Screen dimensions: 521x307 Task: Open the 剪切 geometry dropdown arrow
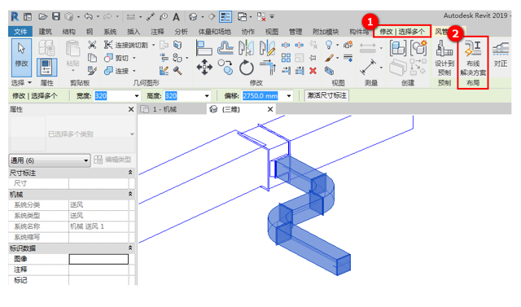[134, 58]
